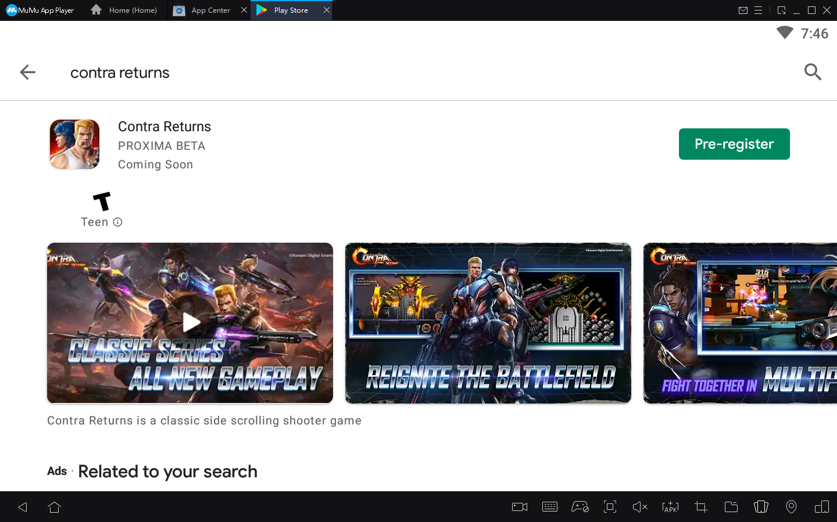Screen dimensions: 837x522
Task: Tap the Android back triangle
Action: pos(23,507)
